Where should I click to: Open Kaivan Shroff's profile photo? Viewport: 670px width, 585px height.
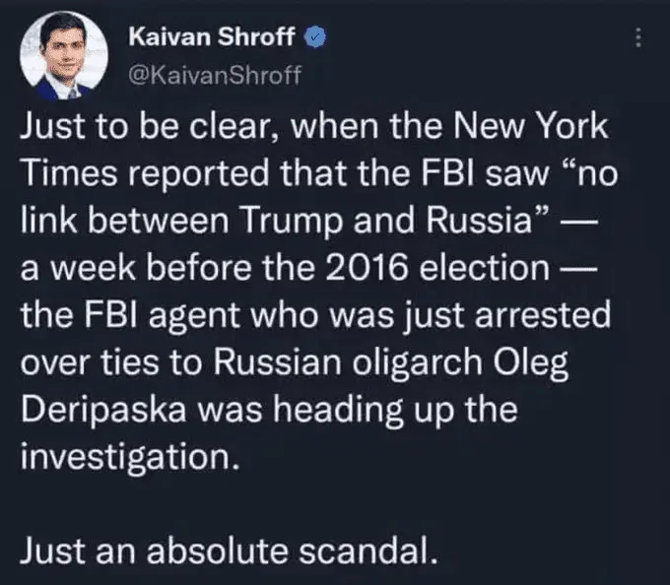62,58
